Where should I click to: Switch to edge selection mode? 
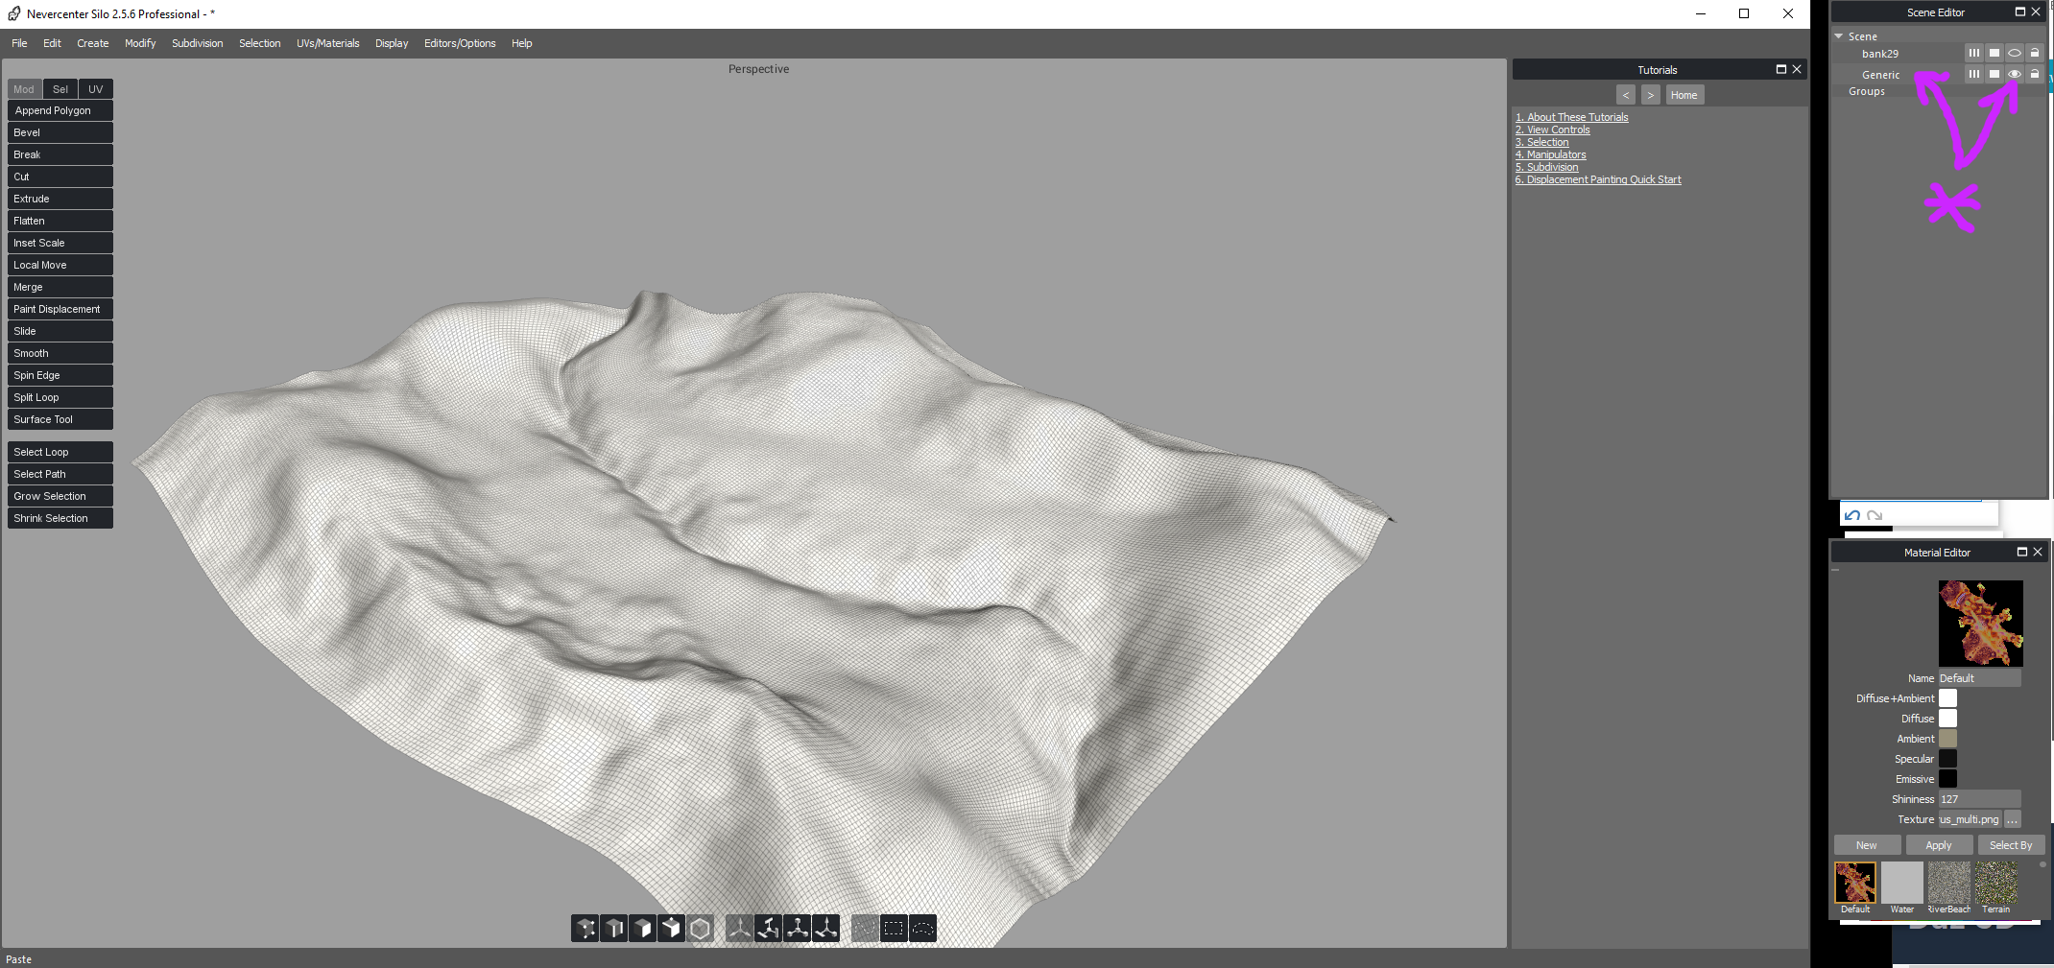[x=614, y=929]
